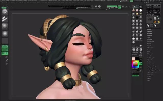Click the cube icon in the top toolbar

pyautogui.click(x=99, y=7)
